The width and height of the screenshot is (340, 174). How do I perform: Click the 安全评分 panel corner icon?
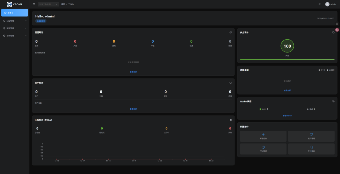(333, 32)
